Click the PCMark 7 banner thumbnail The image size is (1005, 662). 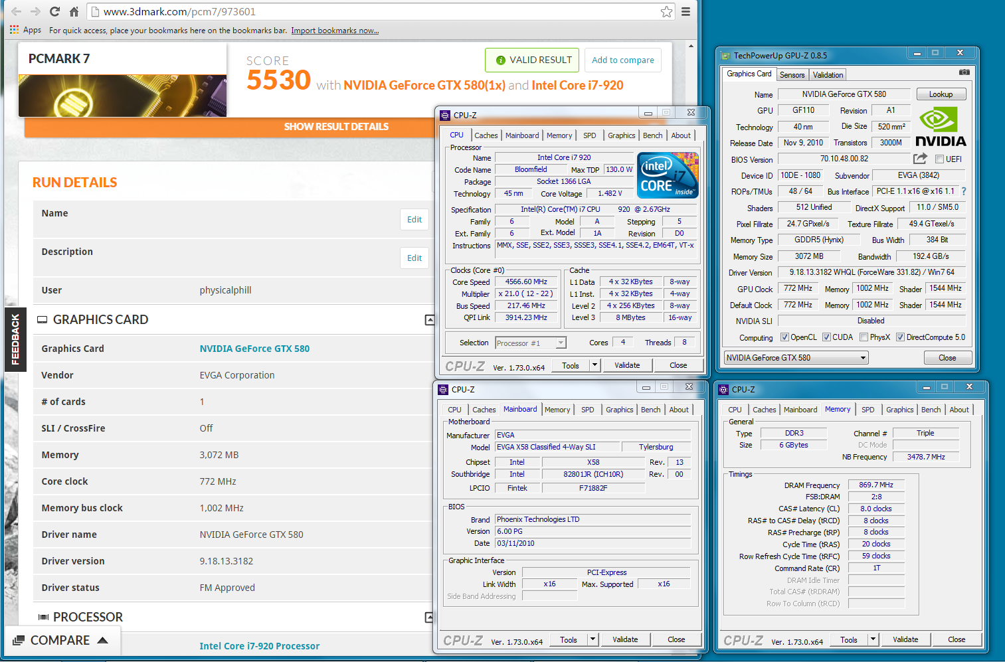click(122, 96)
